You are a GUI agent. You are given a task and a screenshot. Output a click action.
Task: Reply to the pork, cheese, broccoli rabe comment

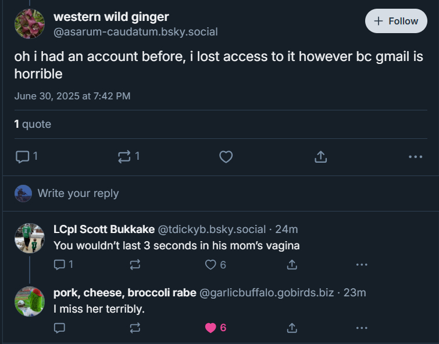(59, 328)
